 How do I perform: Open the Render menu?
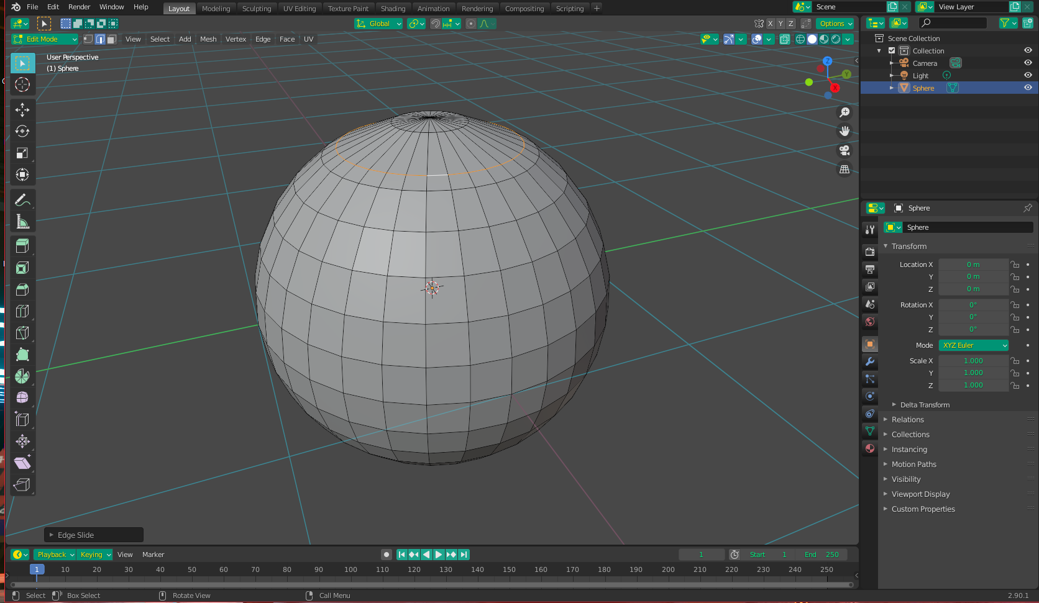click(79, 7)
